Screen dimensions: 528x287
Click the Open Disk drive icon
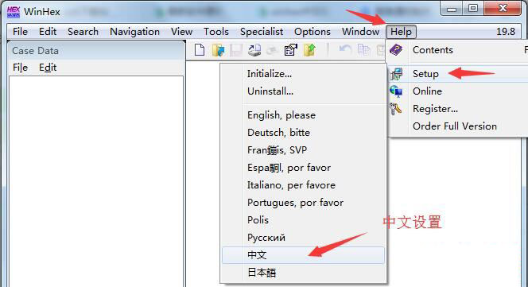(x=254, y=50)
